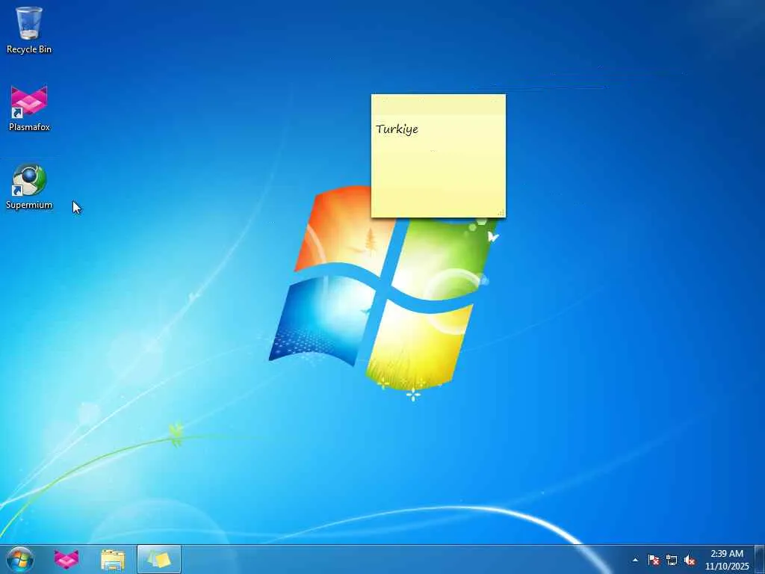Click the Recycle Bin label text
This screenshot has height=574, width=765.
pyautogui.click(x=29, y=49)
